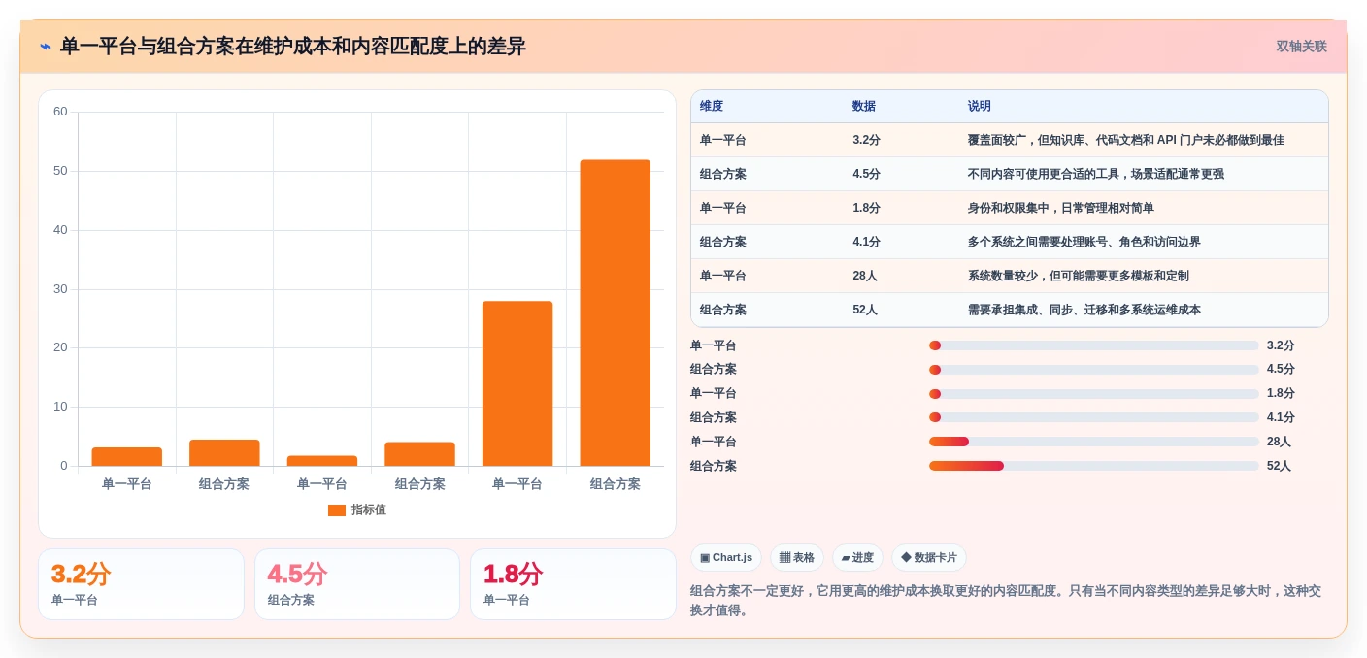Click the description 系统数量较少
This screenshot has height=658, width=1367.
[x=1079, y=276]
